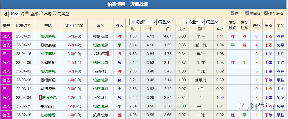Click away team 布伦斯维
Screen dimensions: 288x119
pos(100,36)
